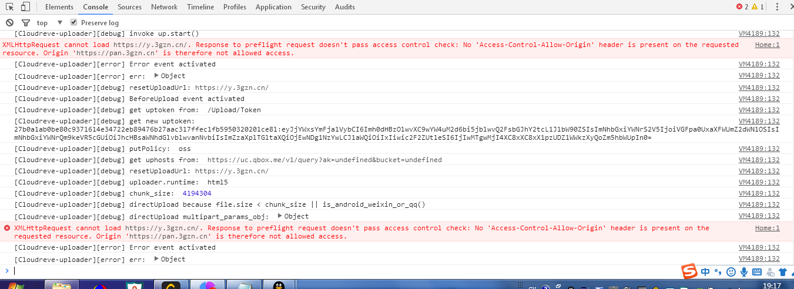Open the Audits tab
This screenshot has width=794, height=289.
(345, 7)
